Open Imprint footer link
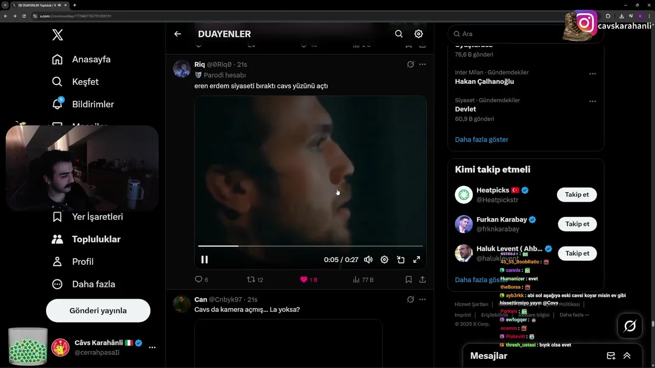 pos(463,315)
